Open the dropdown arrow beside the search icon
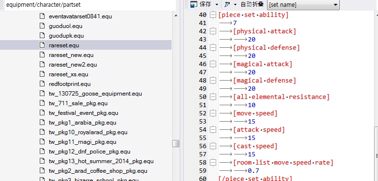Screen dimensions: 378x181 (235, 4)
